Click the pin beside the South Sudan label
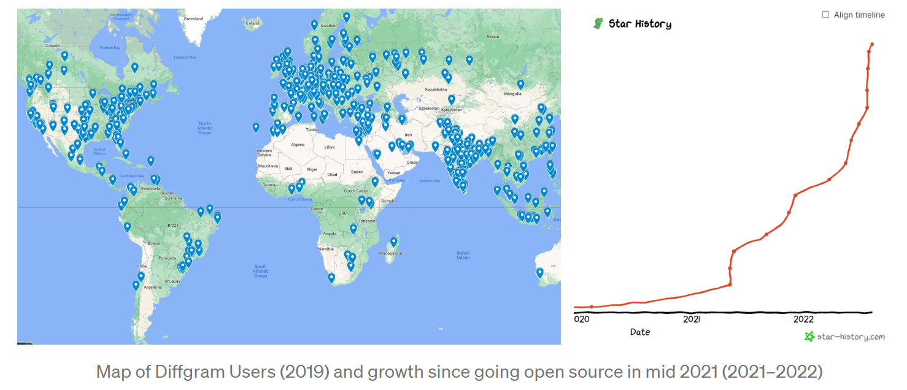 coord(375,182)
